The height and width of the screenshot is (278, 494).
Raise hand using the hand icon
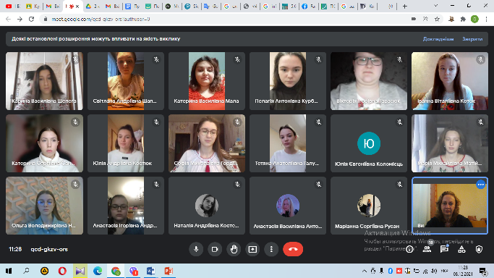tap(234, 249)
